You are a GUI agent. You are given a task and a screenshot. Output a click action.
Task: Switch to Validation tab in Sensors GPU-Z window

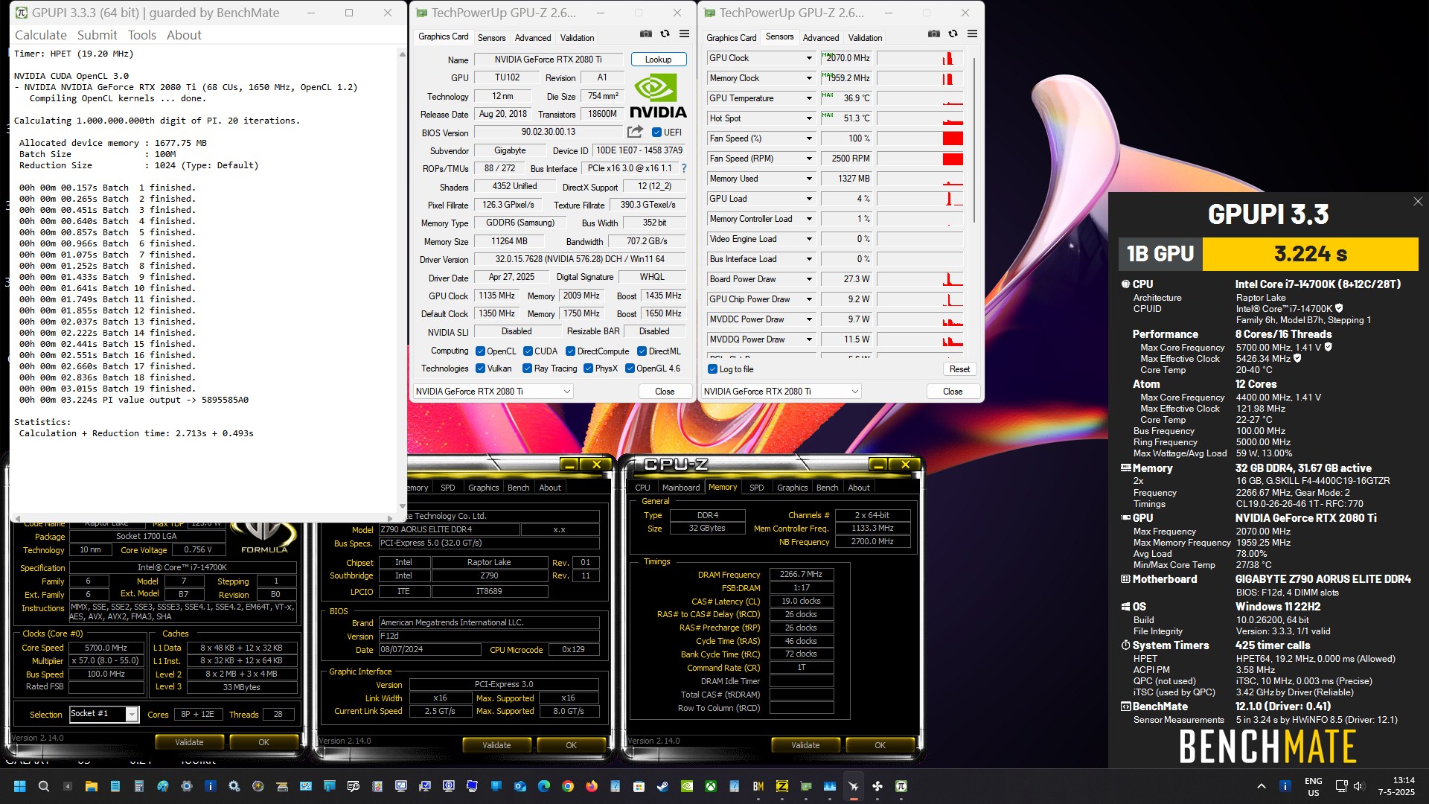(865, 38)
